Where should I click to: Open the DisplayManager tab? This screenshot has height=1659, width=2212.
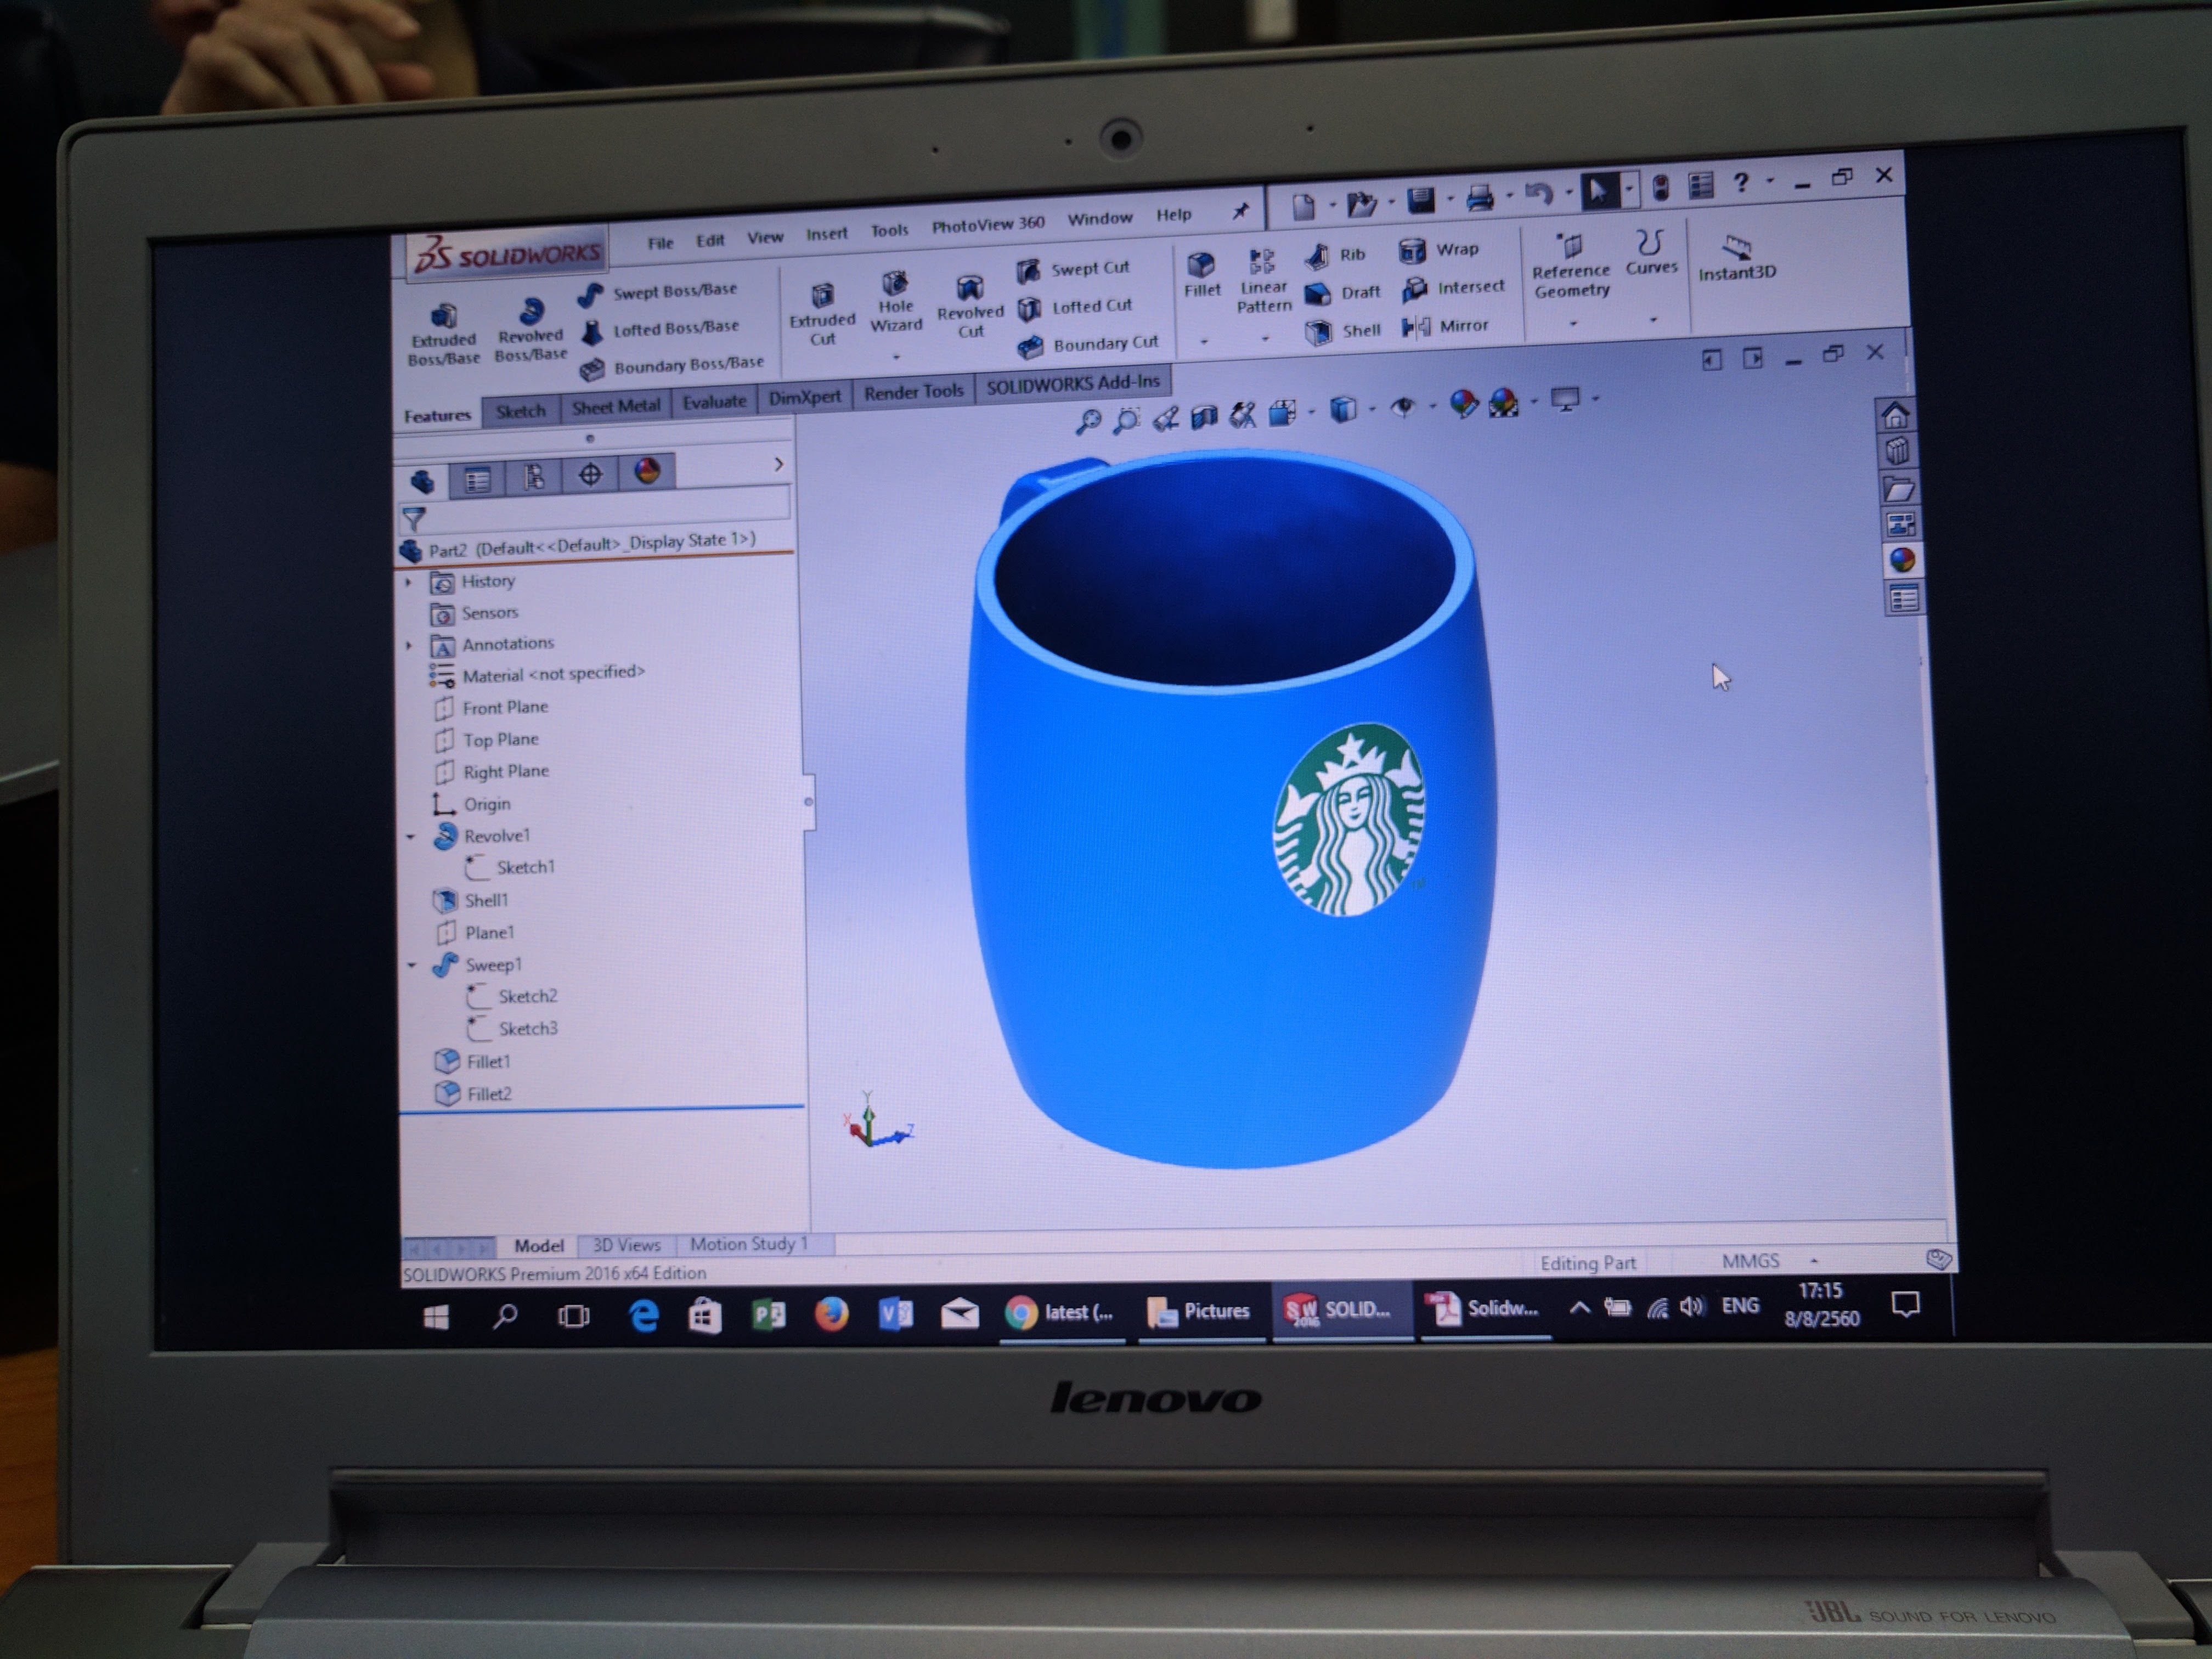(647, 471)
